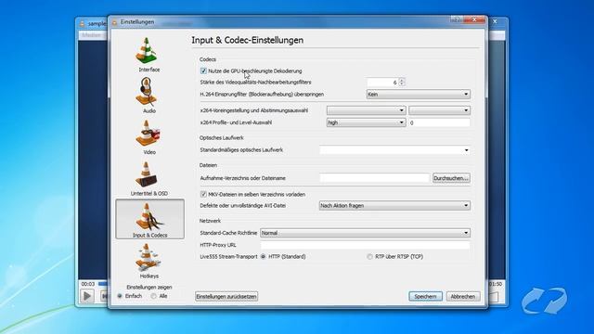The width and height of the screenshot is (594, 334).
Task: Select the Alle settings view radio button
Action: [x=153, y=296]
